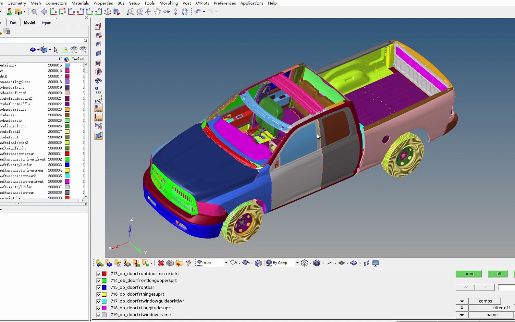Uncheck 719_ob_doorfrtwindowframe component
This screenshot has width=515, height=322.
(x=99, y=315)
